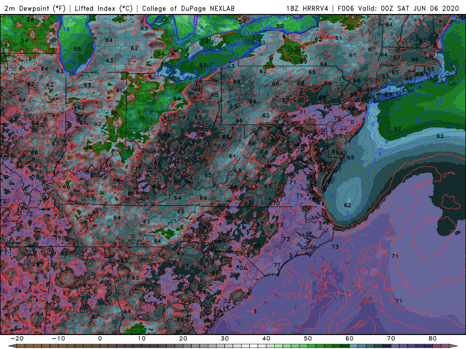Viewport: 466px width, 349px height.
Task: Click the "55" value over Lake Michigan
Action: 77,49
